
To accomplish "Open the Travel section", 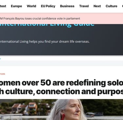I will 84,6.
